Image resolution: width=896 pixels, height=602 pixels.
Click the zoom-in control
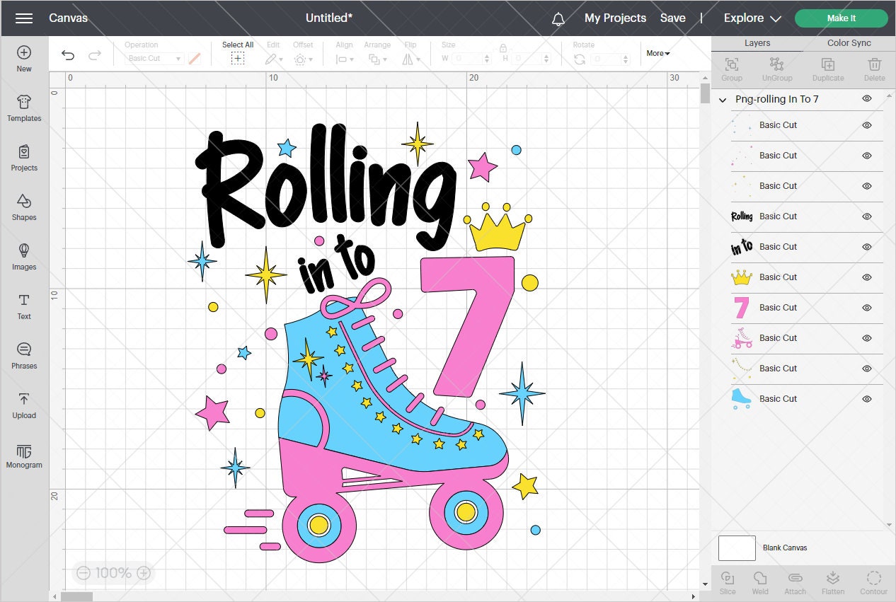144,573
